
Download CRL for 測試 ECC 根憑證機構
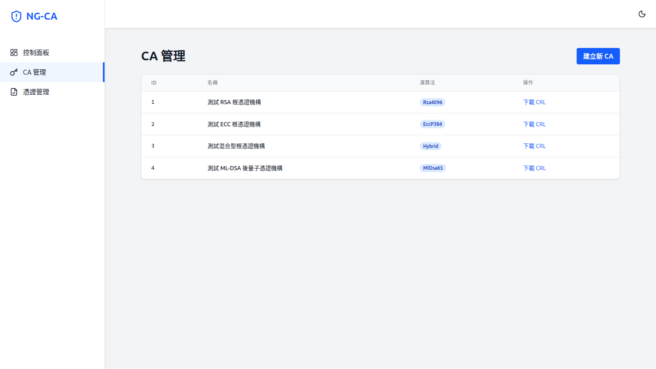click(534, 124)
